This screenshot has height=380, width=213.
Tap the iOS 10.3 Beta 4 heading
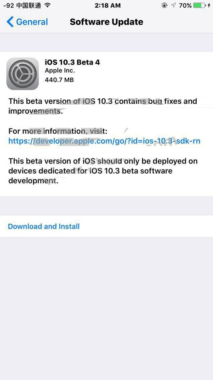[72, 62]
